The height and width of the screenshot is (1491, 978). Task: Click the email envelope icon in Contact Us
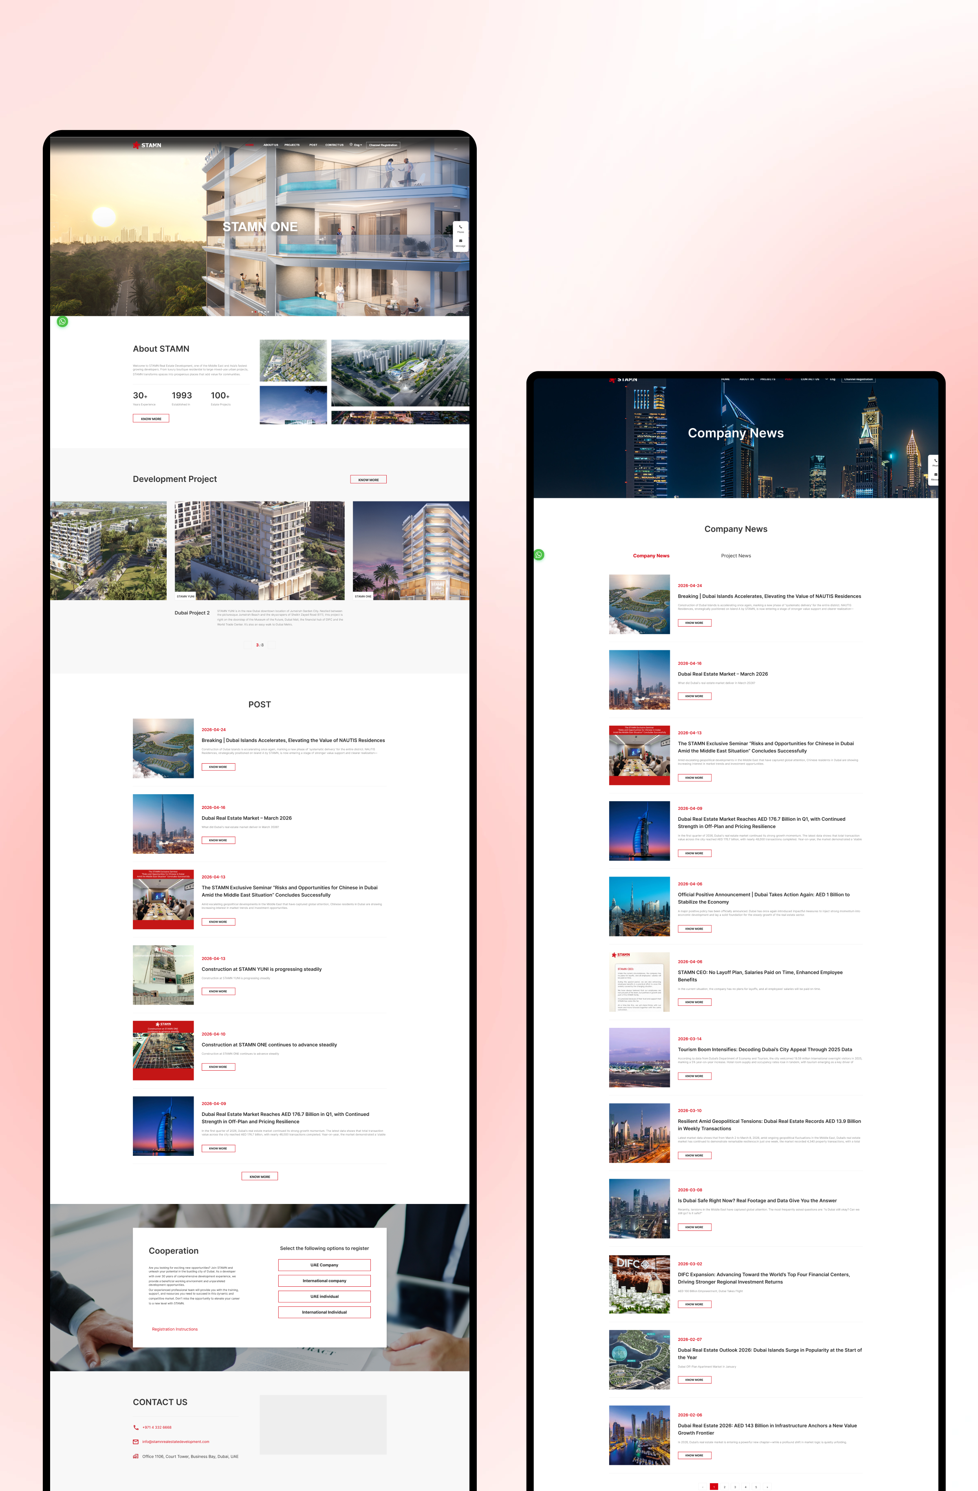[x=136, y=1442]
